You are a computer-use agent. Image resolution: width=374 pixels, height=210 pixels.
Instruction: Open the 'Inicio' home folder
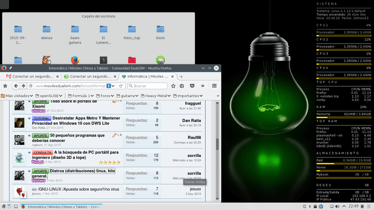coord(160,32)
